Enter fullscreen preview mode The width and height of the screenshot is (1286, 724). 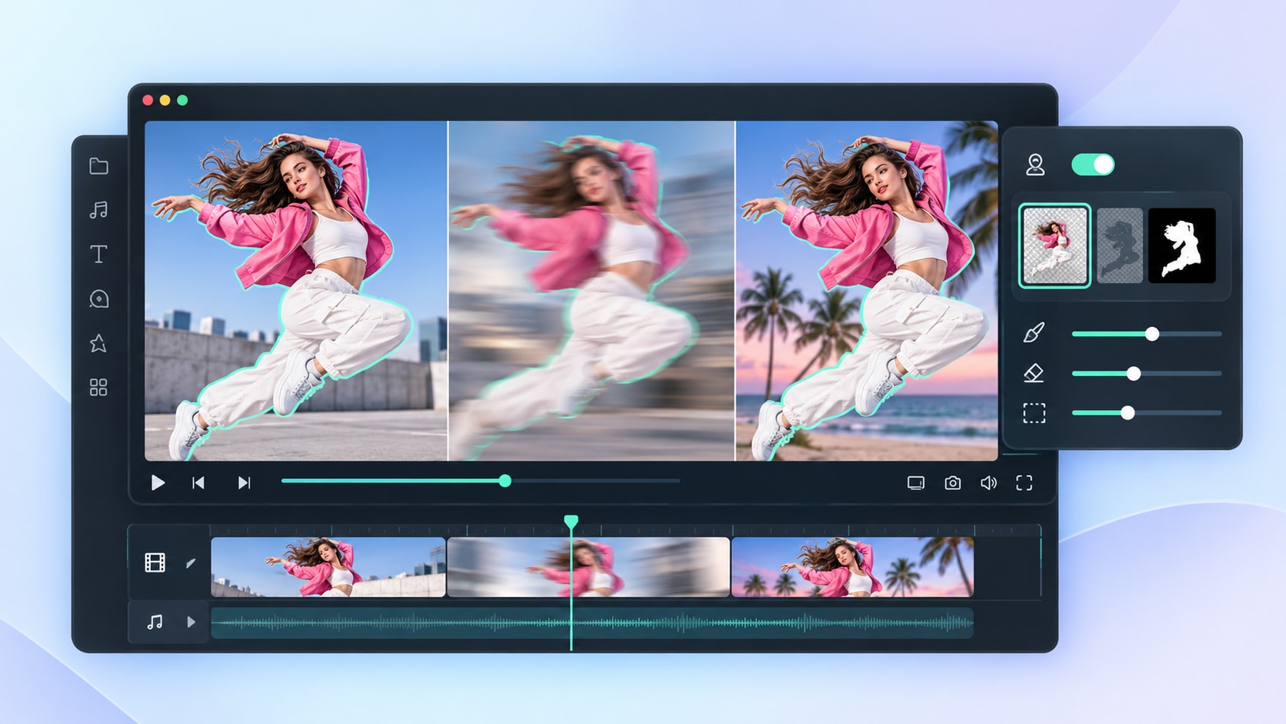click(x=1024, y=482)
